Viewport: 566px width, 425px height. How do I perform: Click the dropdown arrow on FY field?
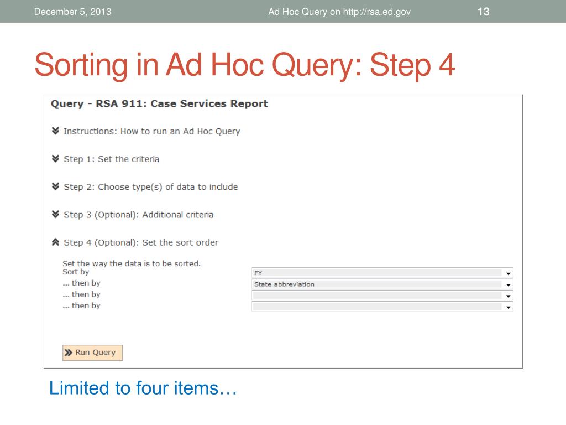[x=508, y=273]
